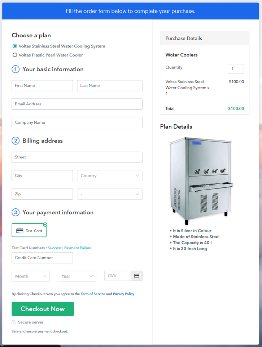Click the step 1 circle icon

(16, 69)
